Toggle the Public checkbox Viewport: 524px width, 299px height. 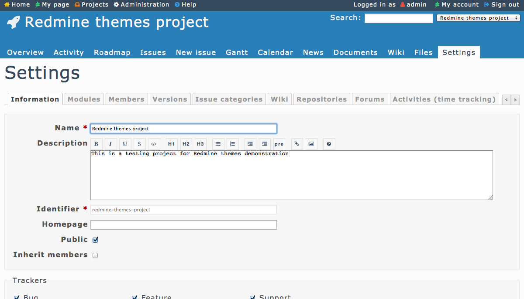(95, 240)
